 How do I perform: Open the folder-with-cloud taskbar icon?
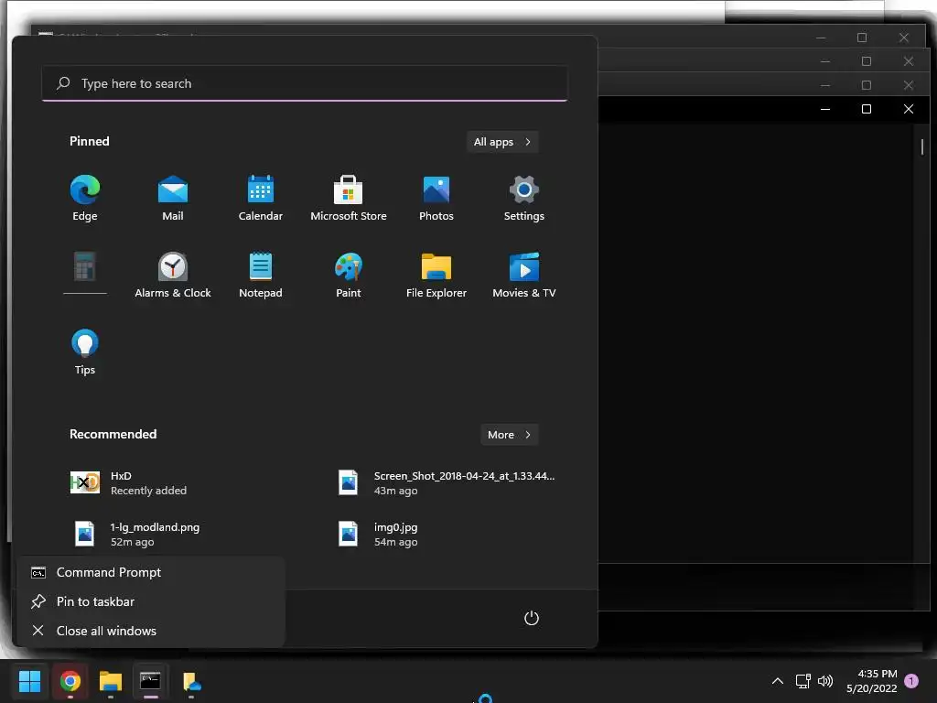191,681
